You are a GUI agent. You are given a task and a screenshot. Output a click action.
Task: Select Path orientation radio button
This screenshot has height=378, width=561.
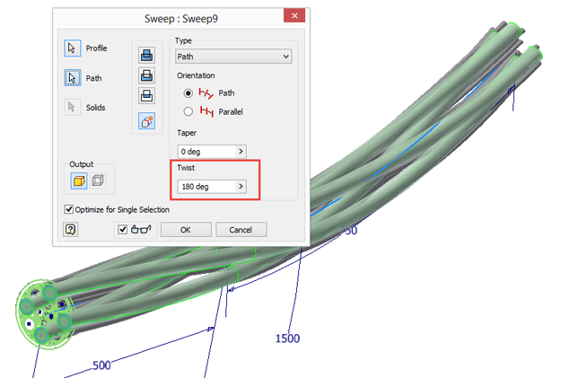188,93
